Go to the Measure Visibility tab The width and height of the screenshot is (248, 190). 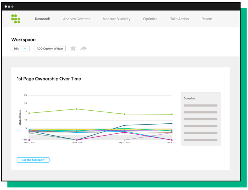coord(116,19)
